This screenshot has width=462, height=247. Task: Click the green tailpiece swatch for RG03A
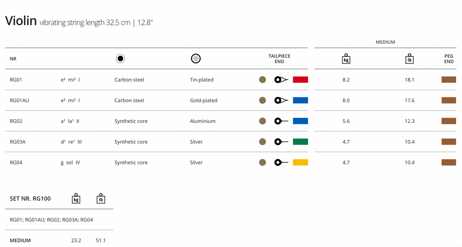tap(300, 142)
